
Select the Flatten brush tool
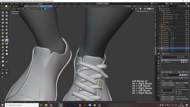tap(3, 30)
